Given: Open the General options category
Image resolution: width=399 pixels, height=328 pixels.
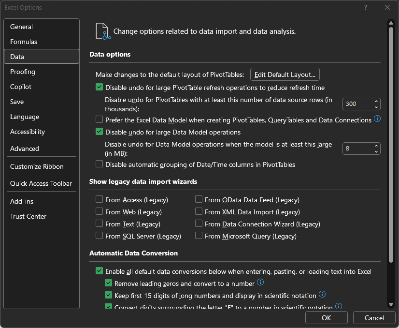Looking at the screenshot, I should click(42, 27).
